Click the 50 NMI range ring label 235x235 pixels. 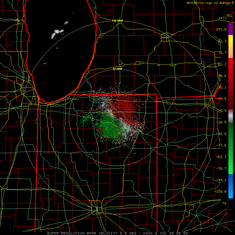click(x=117, y=69)
